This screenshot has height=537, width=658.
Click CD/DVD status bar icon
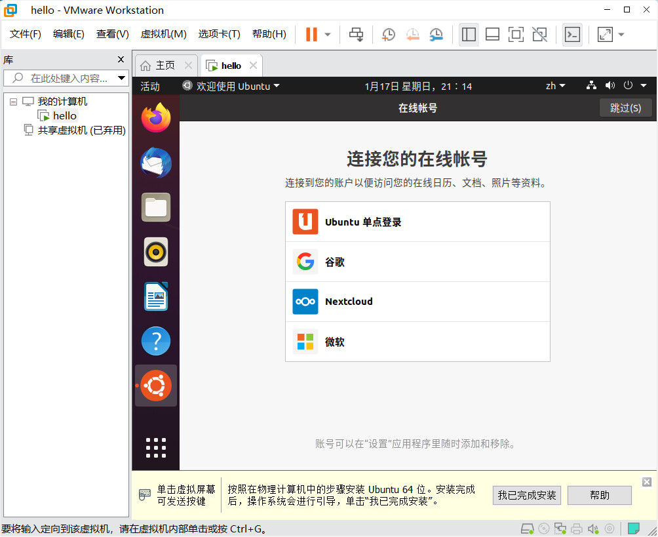click(x=544, y=528)
